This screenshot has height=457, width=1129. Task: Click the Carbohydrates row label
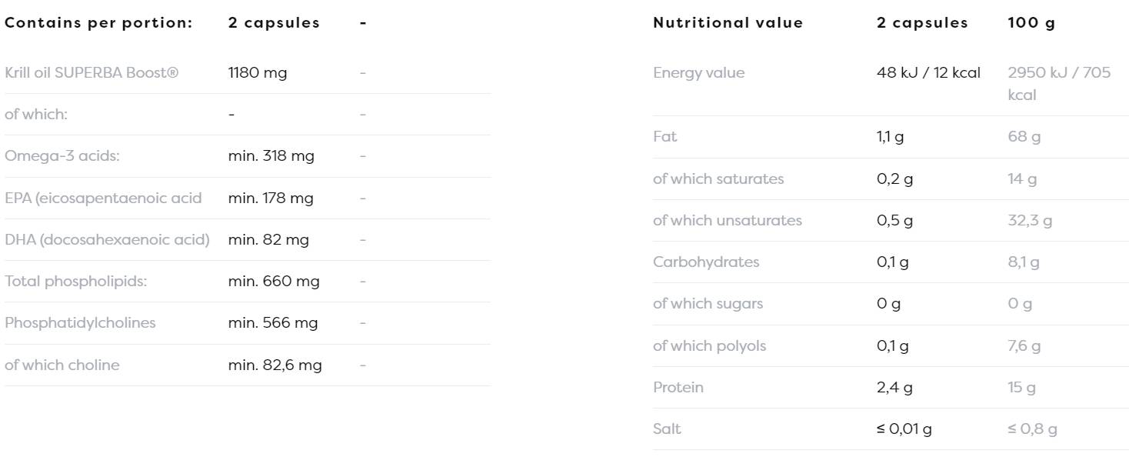click(x=705, y=262)
